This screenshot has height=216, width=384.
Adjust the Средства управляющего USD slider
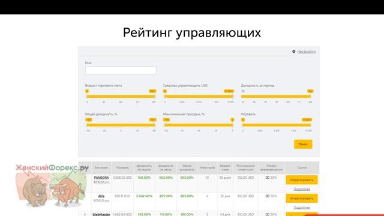[199, 96]
